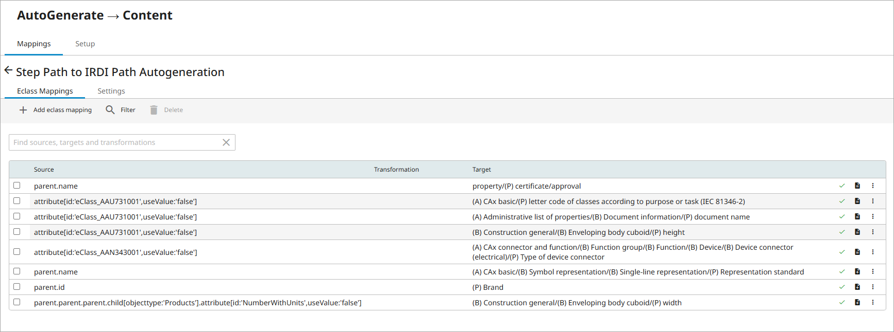Tick the checkbox for the first parent.name row

tap(17, 186)
